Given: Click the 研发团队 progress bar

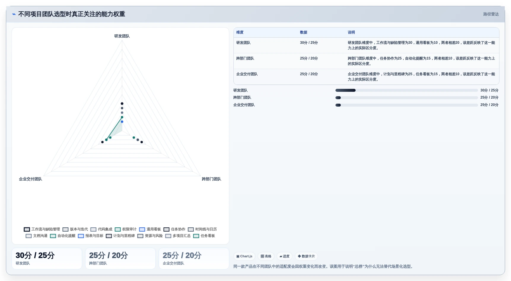Looking at the screenshot, I should 407,90.
